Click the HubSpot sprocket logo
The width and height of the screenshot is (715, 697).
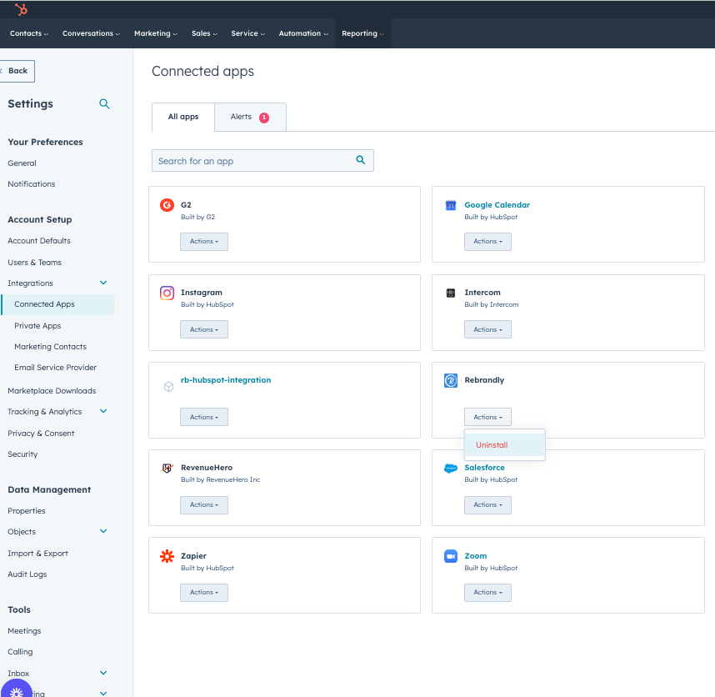point(21,9)
